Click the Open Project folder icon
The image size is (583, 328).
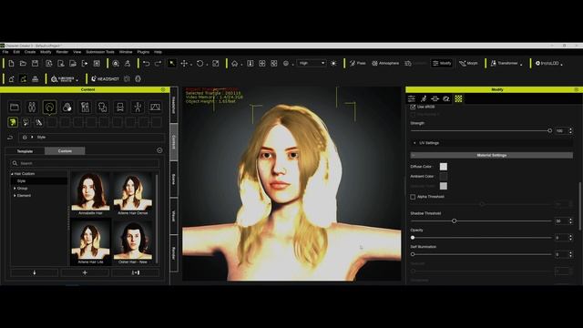tap(23, 63)
